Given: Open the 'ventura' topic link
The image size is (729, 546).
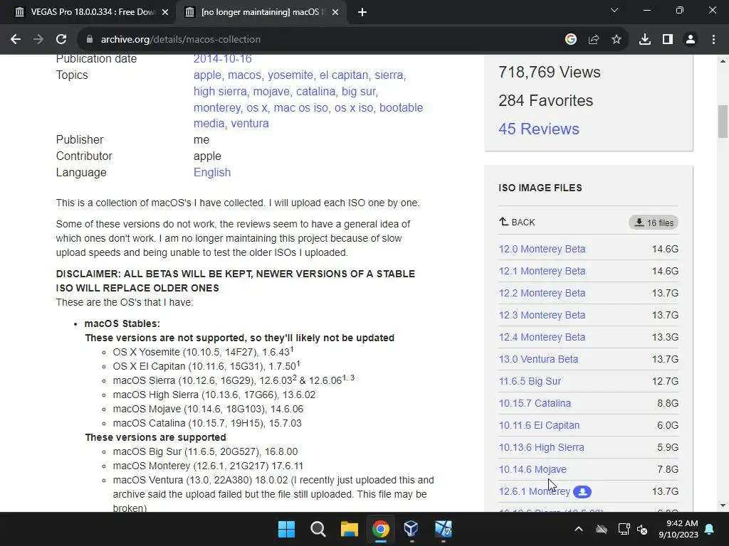Looking at the screenshot, I should (250, 124).
